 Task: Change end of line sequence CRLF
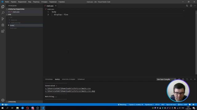pyautogui.click(x=163, y=105)
